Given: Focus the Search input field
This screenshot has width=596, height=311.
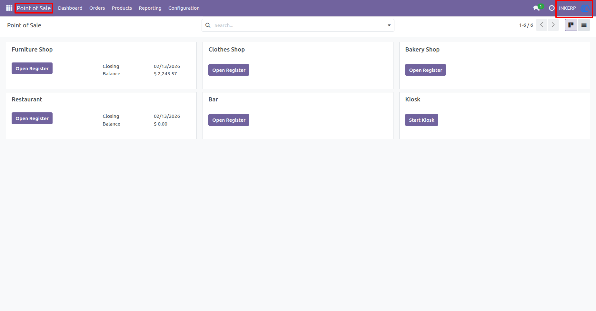Looking at the screenshot, I should (x=298, y=25).
